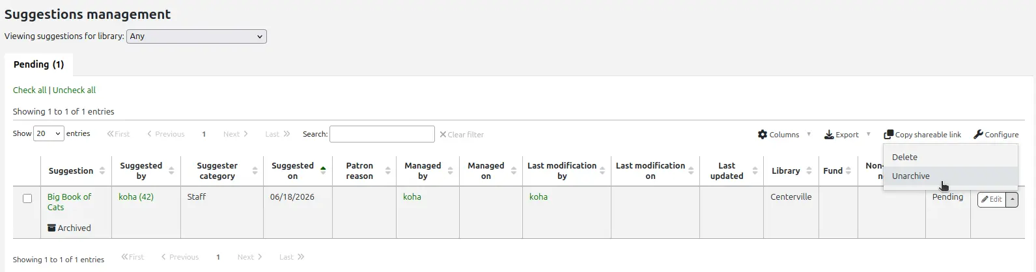Expand the Export dropdown arrow

pyautogui.click(x=868, y=134)
